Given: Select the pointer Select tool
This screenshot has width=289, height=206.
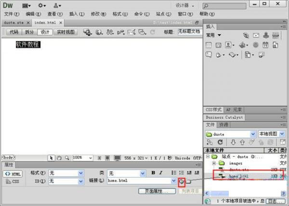Looking at the screenshot, I should click(51, 158).
